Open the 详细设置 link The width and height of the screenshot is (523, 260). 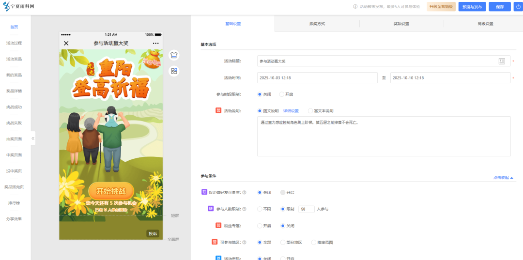(291, 111)
